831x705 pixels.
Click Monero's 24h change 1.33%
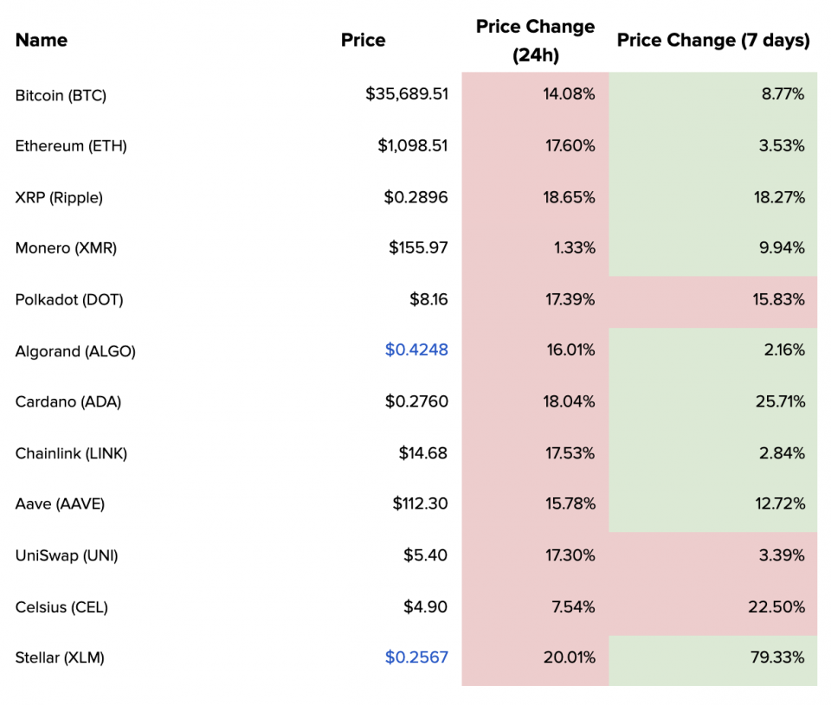[574, 248]
